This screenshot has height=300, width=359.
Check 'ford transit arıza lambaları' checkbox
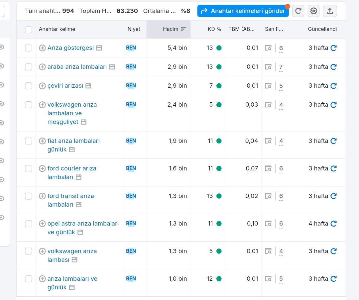point(28,196)
